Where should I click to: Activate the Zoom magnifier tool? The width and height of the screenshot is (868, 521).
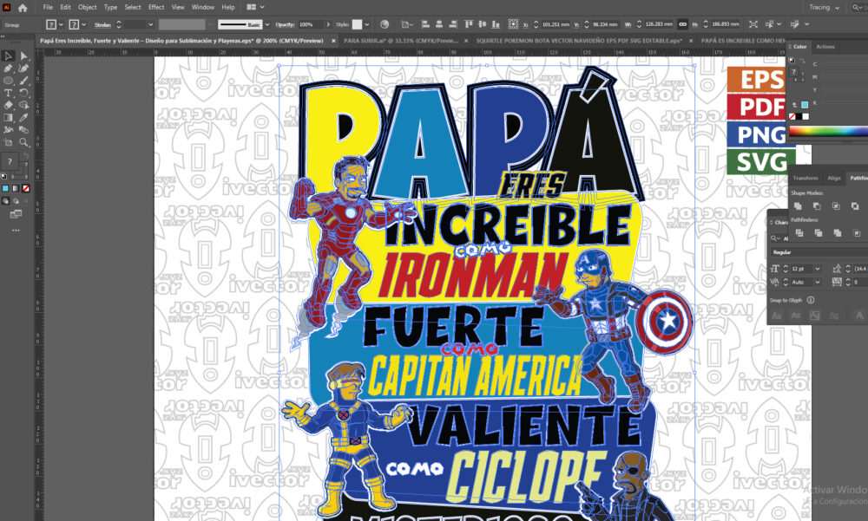tap(23, 142)
